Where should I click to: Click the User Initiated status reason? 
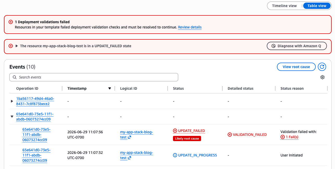click(x=291, y=155)
